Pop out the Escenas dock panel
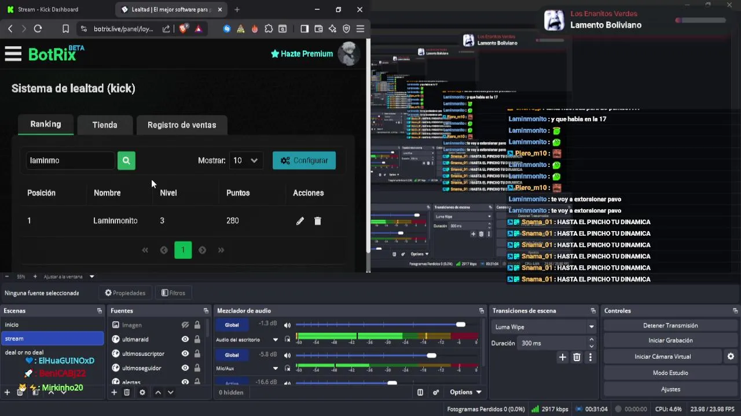The height and width of the screenshot is (416, 741). [x=100, y=311]
